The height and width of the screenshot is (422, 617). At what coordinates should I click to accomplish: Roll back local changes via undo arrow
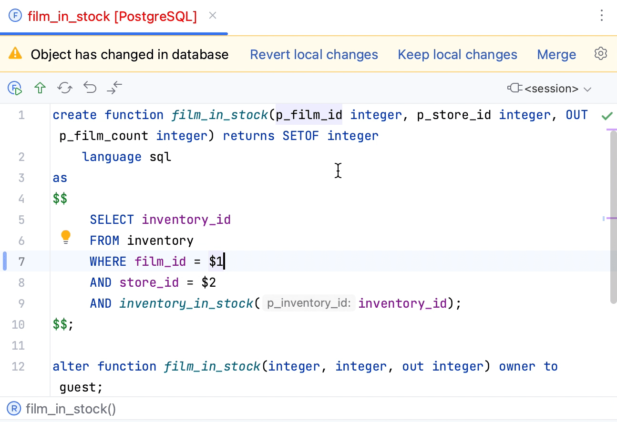pyautogui.click(x=90, y=88)
